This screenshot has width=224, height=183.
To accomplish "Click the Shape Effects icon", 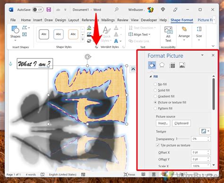I will [x=89, y=41].
